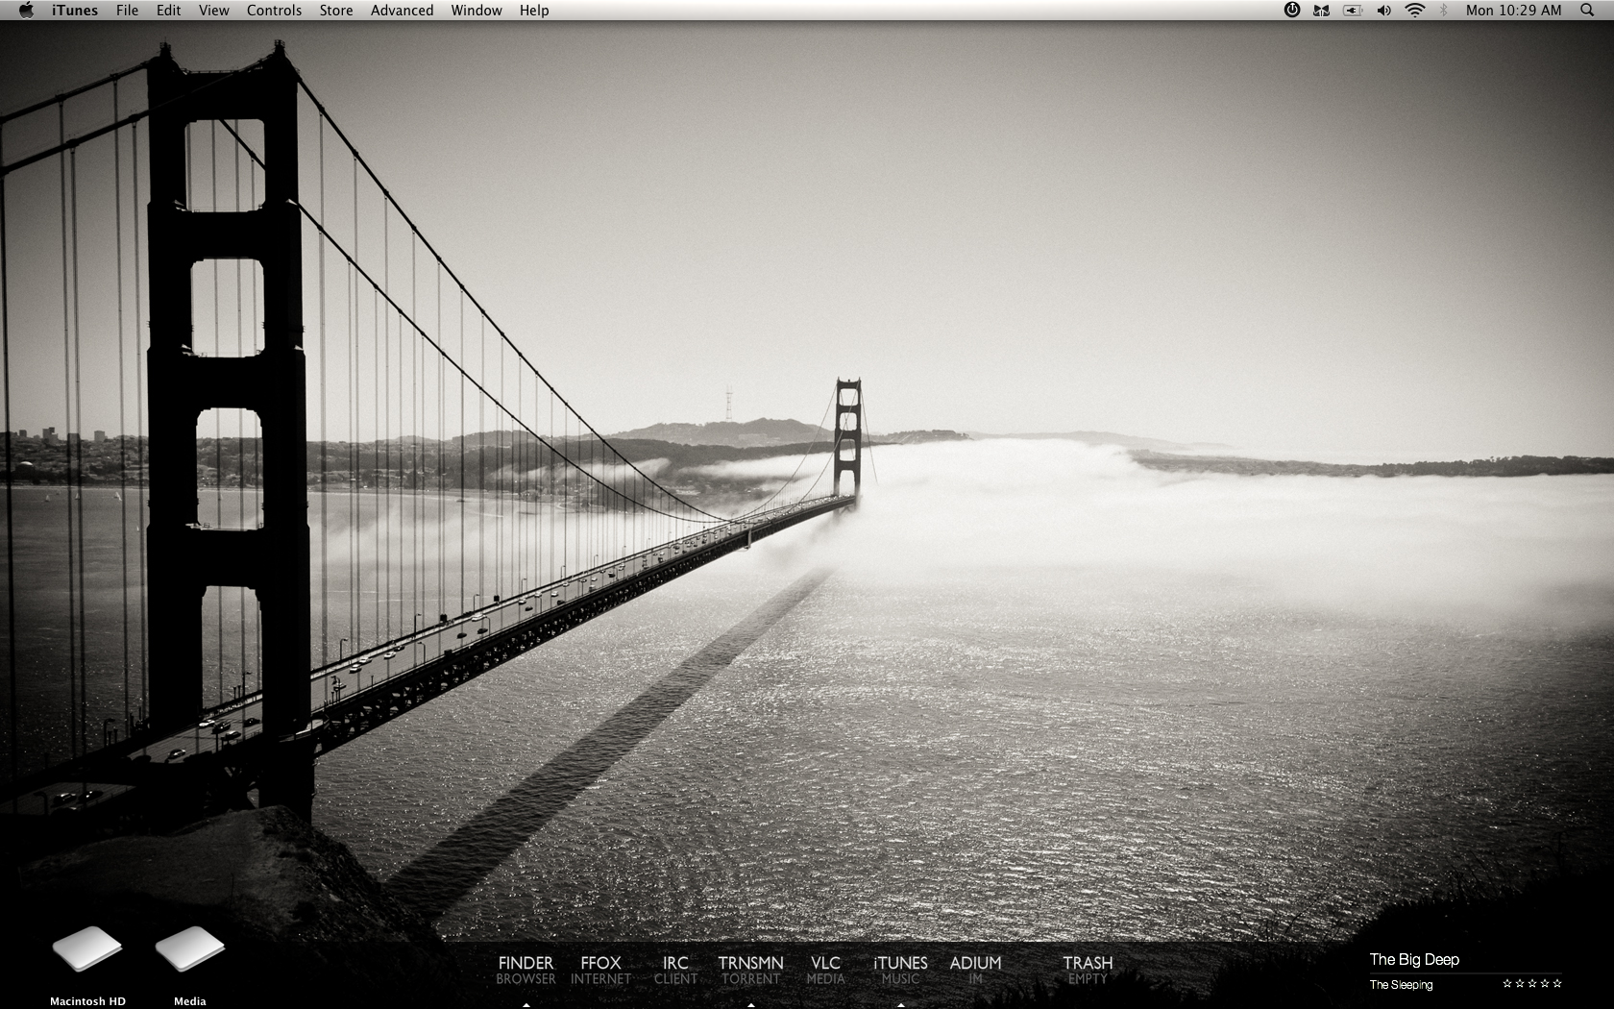Click artist name 'The Sleeping'
This screenshot has width=1614, height=1009.
pos(1401,984)
